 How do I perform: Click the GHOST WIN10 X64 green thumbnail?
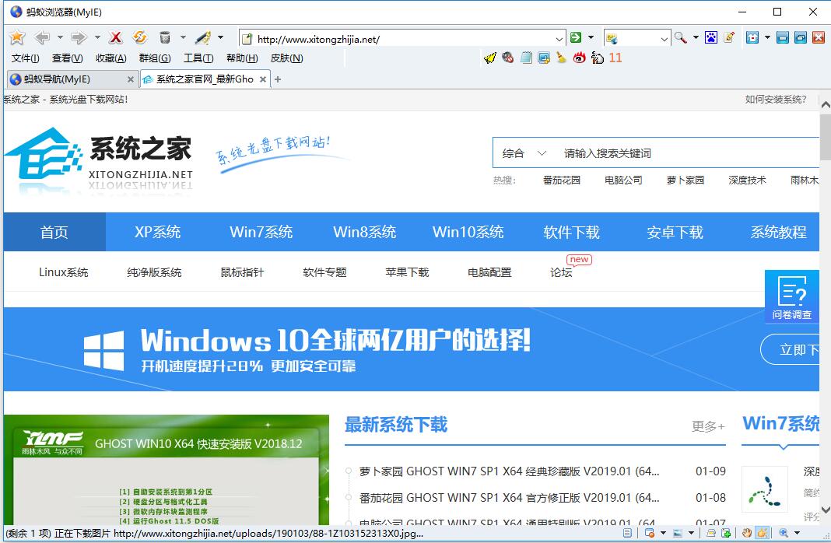pyautogui.click(x=167, y=469)
